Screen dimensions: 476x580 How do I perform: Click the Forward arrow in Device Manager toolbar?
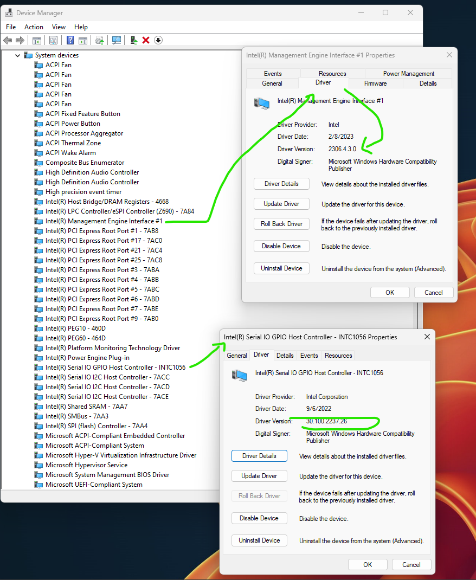20,40
